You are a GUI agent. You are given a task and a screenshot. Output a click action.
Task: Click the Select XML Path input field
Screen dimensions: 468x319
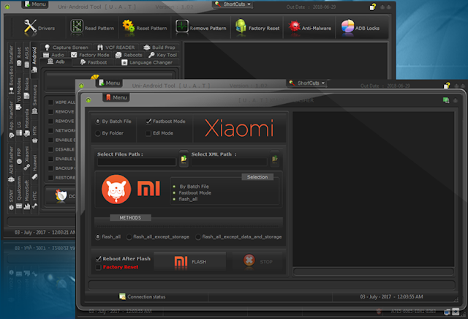pyautogui.click(x=229, y=162)
